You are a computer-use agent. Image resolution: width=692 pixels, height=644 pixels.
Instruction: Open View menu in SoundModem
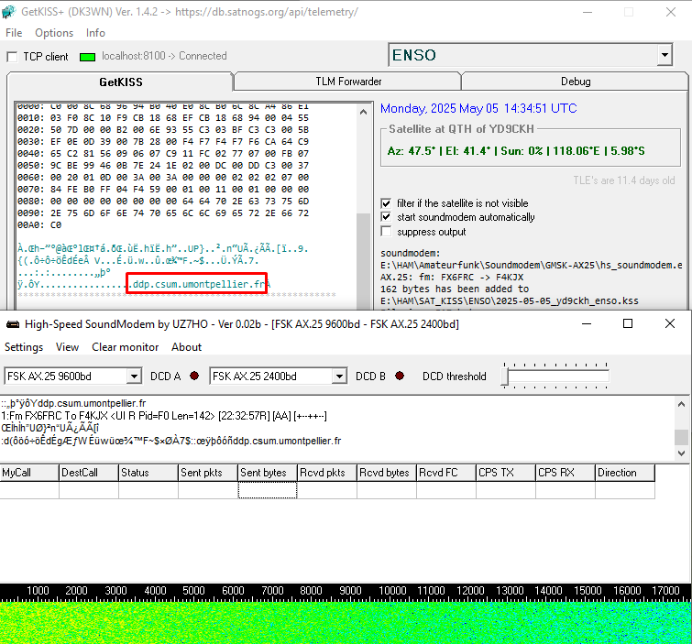pyautogui.click(x=67, y=347)
